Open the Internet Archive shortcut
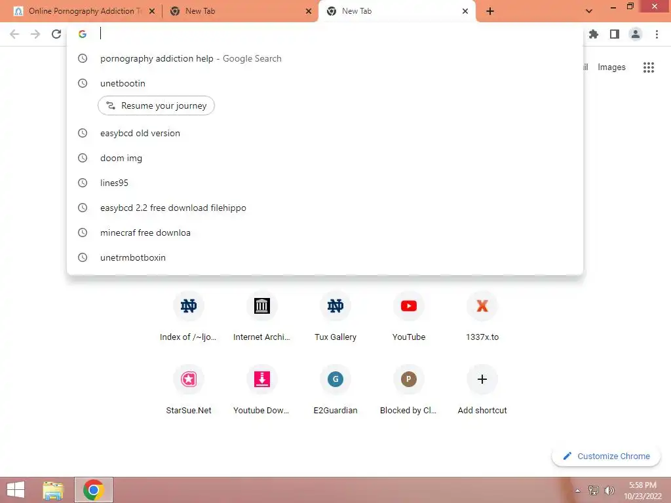The width and height of the screenshot is (671, 503). click(262, 317)
